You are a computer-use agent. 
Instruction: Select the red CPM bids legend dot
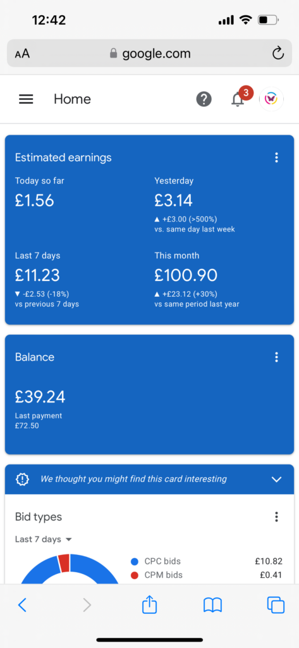134,575
